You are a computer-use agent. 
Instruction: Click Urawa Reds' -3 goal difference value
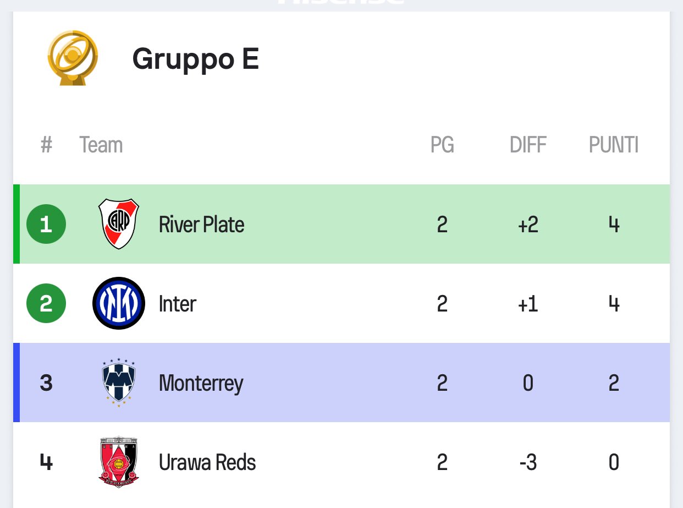pos(528,462)
